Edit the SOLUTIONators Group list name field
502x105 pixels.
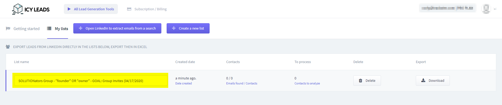point(91,81)
